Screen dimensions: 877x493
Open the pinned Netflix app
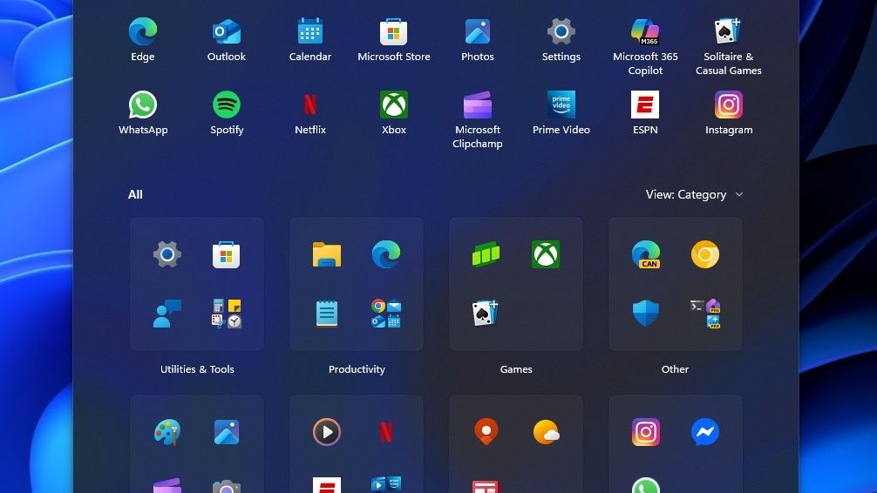309,113
